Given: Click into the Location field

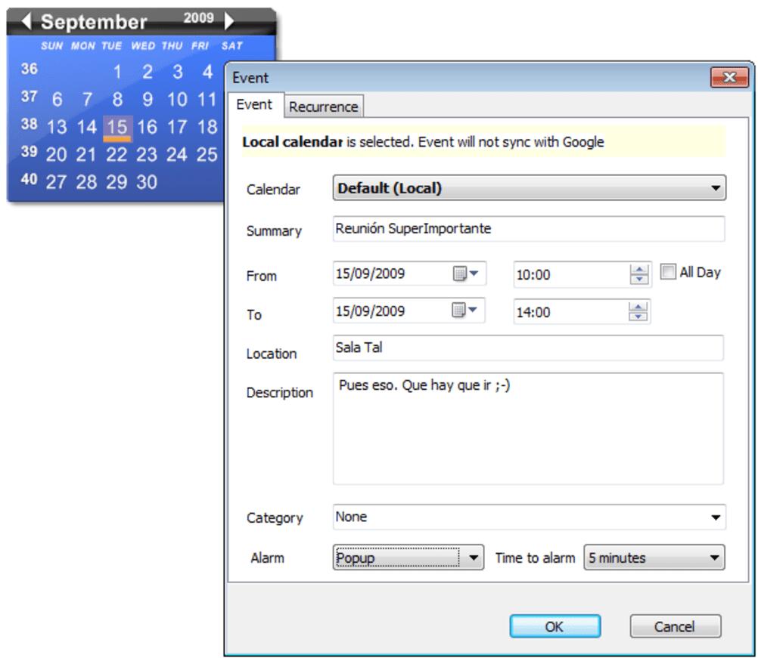Looking at the screenshot, I should 529,348.
